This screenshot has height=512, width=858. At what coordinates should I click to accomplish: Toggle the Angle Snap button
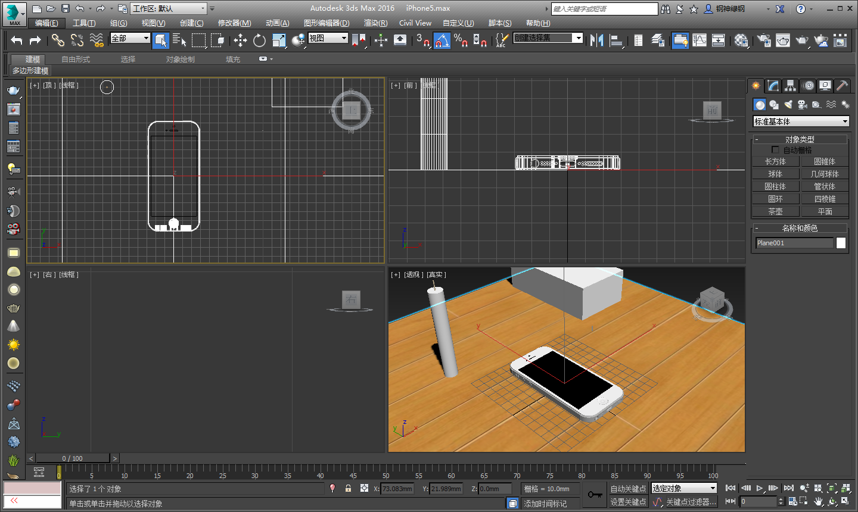point(442,40)
